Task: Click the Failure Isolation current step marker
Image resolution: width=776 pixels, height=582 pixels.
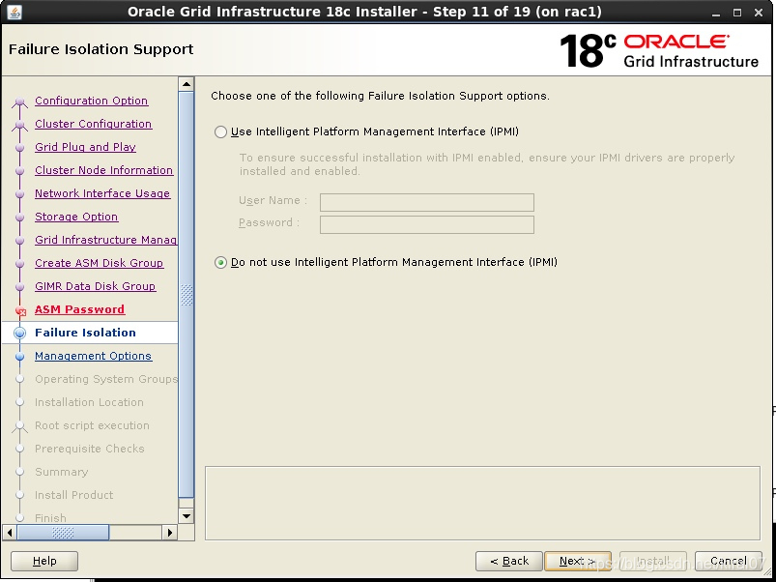Action: [x=19, y=334]
